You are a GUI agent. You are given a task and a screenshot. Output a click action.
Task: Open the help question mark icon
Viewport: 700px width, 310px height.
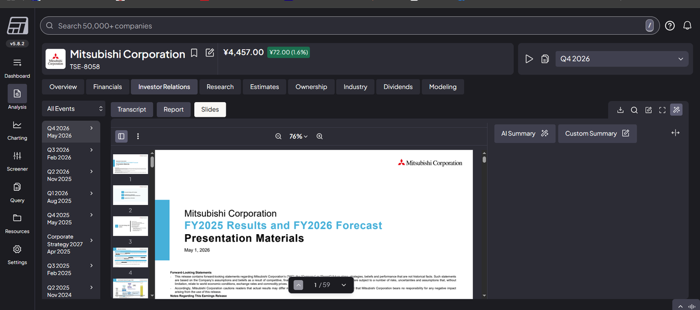point(670,26)
